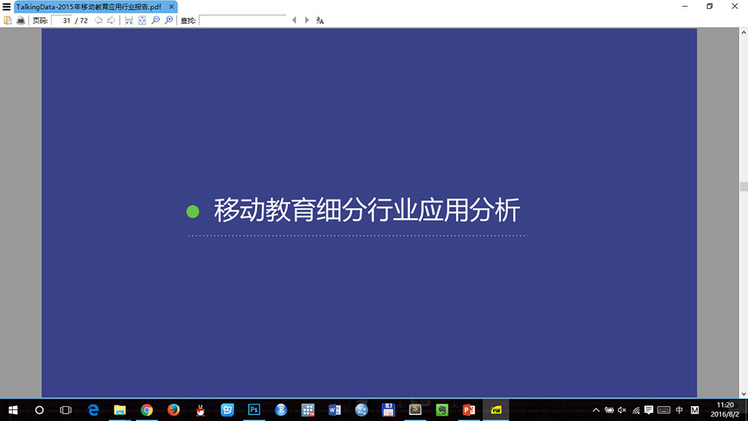Select the TalkingData-2015 pdf tab
This screenshot has height=421, width=748.
[x=89, y=7]
